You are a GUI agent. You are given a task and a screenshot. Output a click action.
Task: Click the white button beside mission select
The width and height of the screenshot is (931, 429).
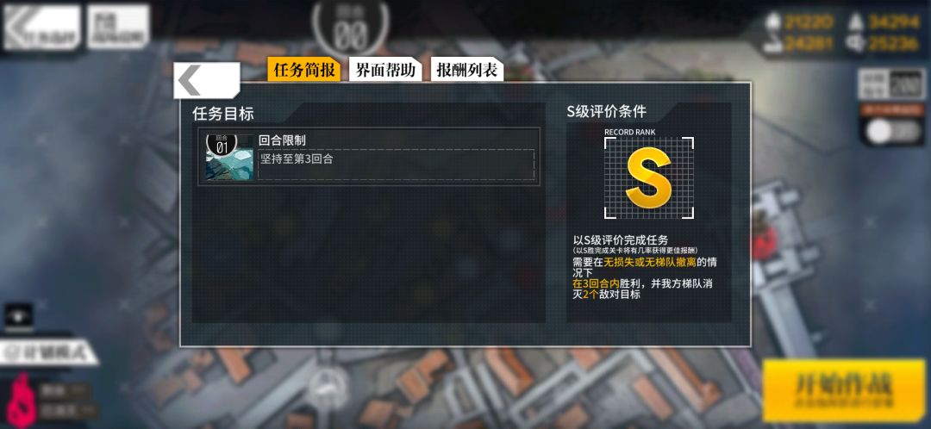point(119,27)
